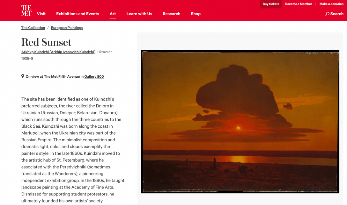Select the Art navigation tab
The width and height of the screenshot is (347, 205).
pos(113,14)
